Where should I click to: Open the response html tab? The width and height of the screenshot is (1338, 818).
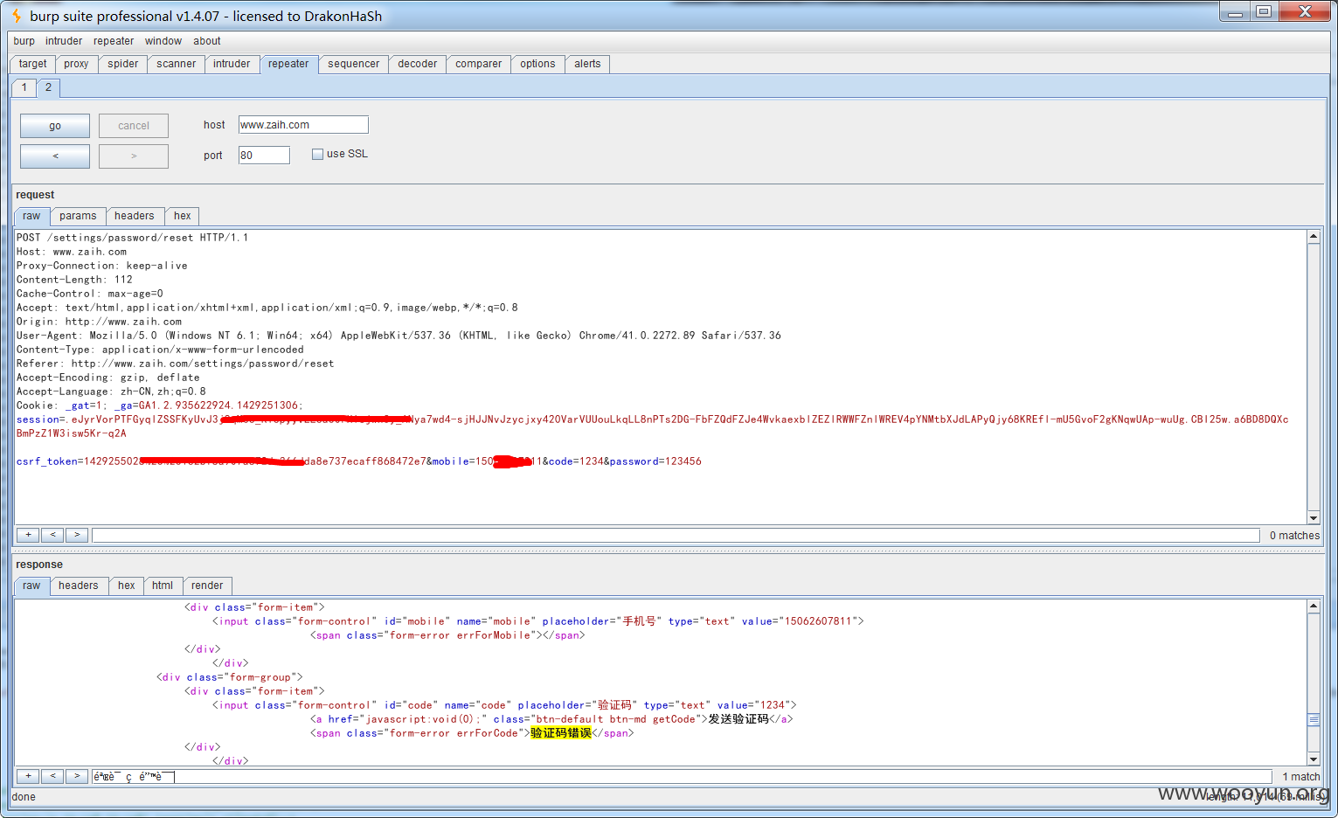[x=163, y=586]
